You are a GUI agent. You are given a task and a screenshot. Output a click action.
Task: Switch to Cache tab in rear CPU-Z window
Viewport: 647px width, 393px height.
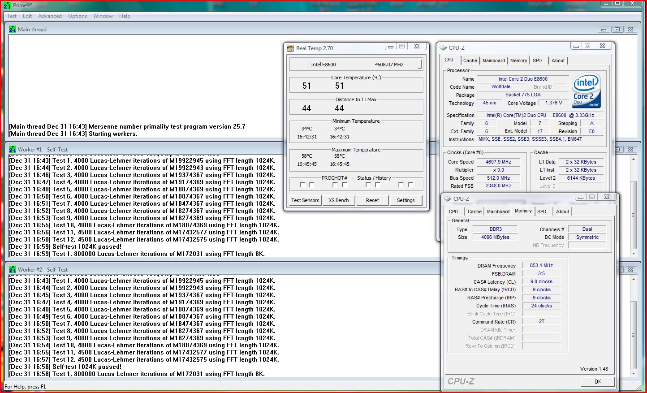(470, 60)
